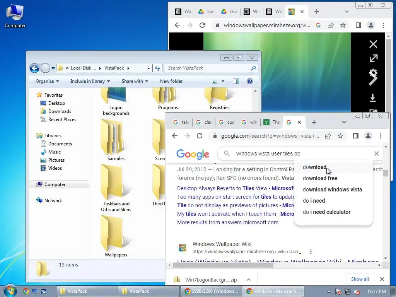This screenshot has width=396, height=297.
Task: Go back in the wallpaper wiki browser window
Action: pos(178,25)
